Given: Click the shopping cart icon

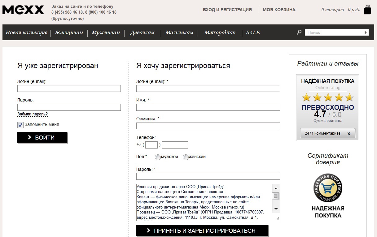Looking at the screenshot, I should tap(367, 9).
